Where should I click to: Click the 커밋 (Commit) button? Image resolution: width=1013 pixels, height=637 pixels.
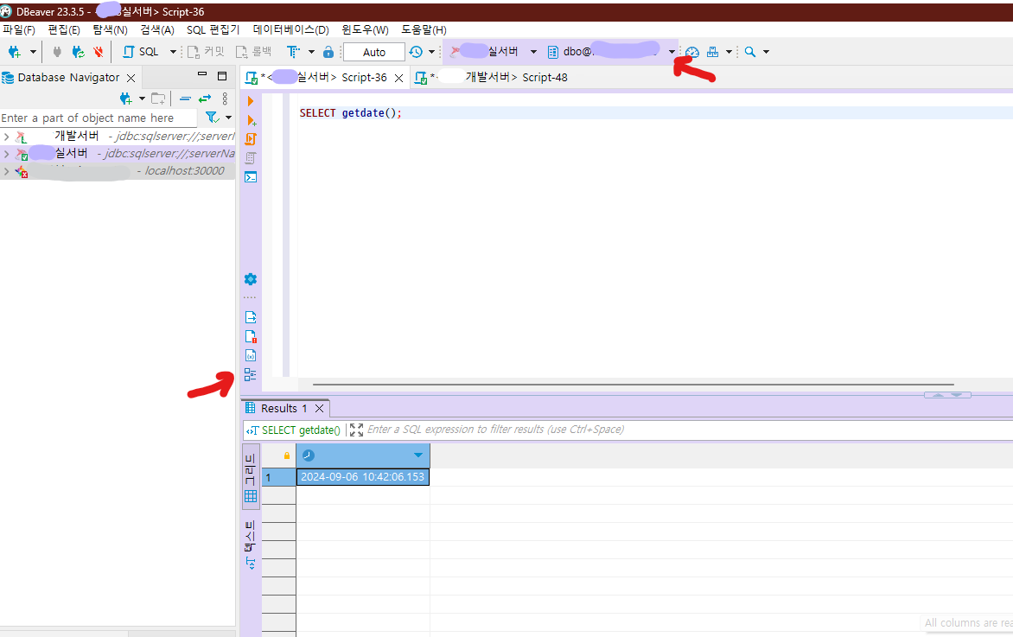(x=206, y=52)
